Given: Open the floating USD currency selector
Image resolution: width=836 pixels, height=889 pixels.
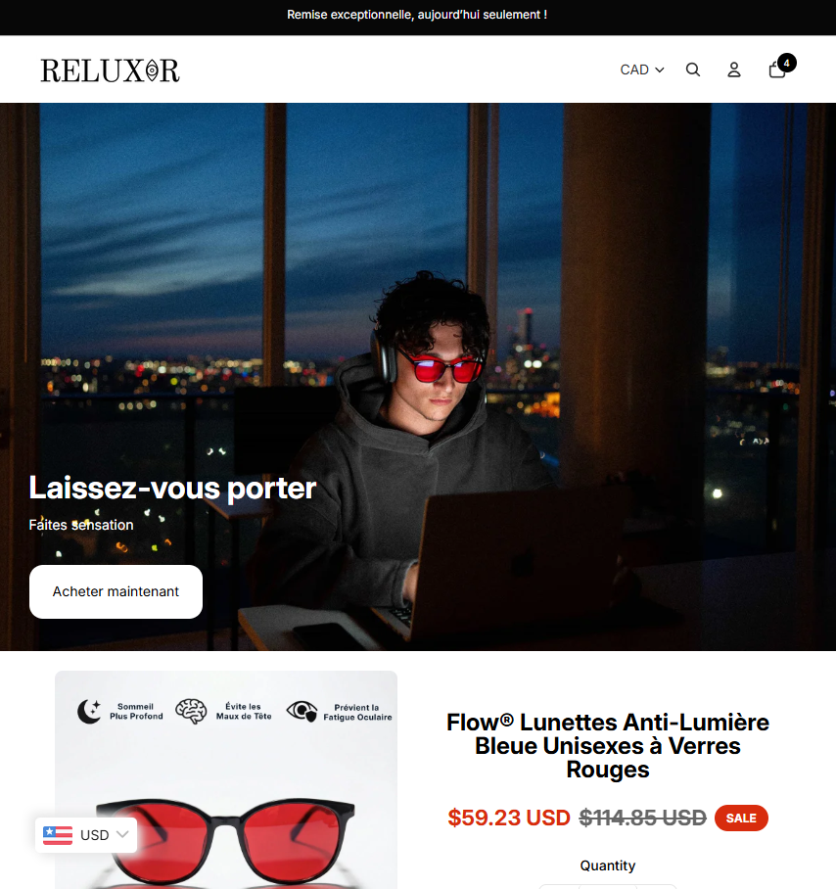Looking at the screenshot, I should pyautogui.click(x=86, y=835).
